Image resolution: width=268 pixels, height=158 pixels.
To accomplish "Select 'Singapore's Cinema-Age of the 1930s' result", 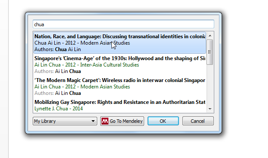I will click(120, 65).
